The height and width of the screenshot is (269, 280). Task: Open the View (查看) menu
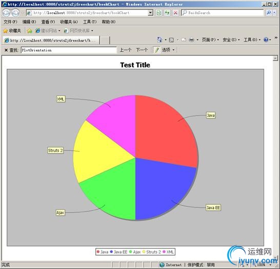[48, 22]
